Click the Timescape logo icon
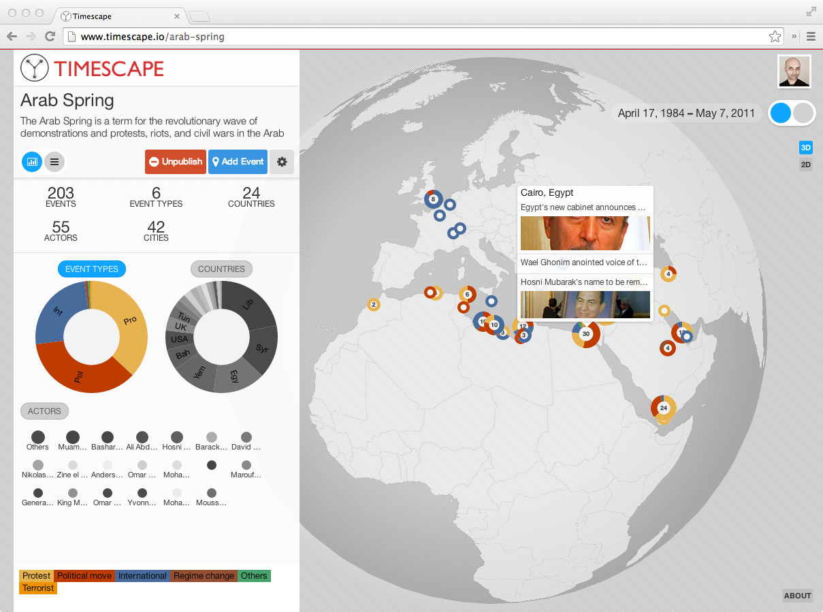The height and width of the screenshot is (612, 823). (x=33, y=68)
